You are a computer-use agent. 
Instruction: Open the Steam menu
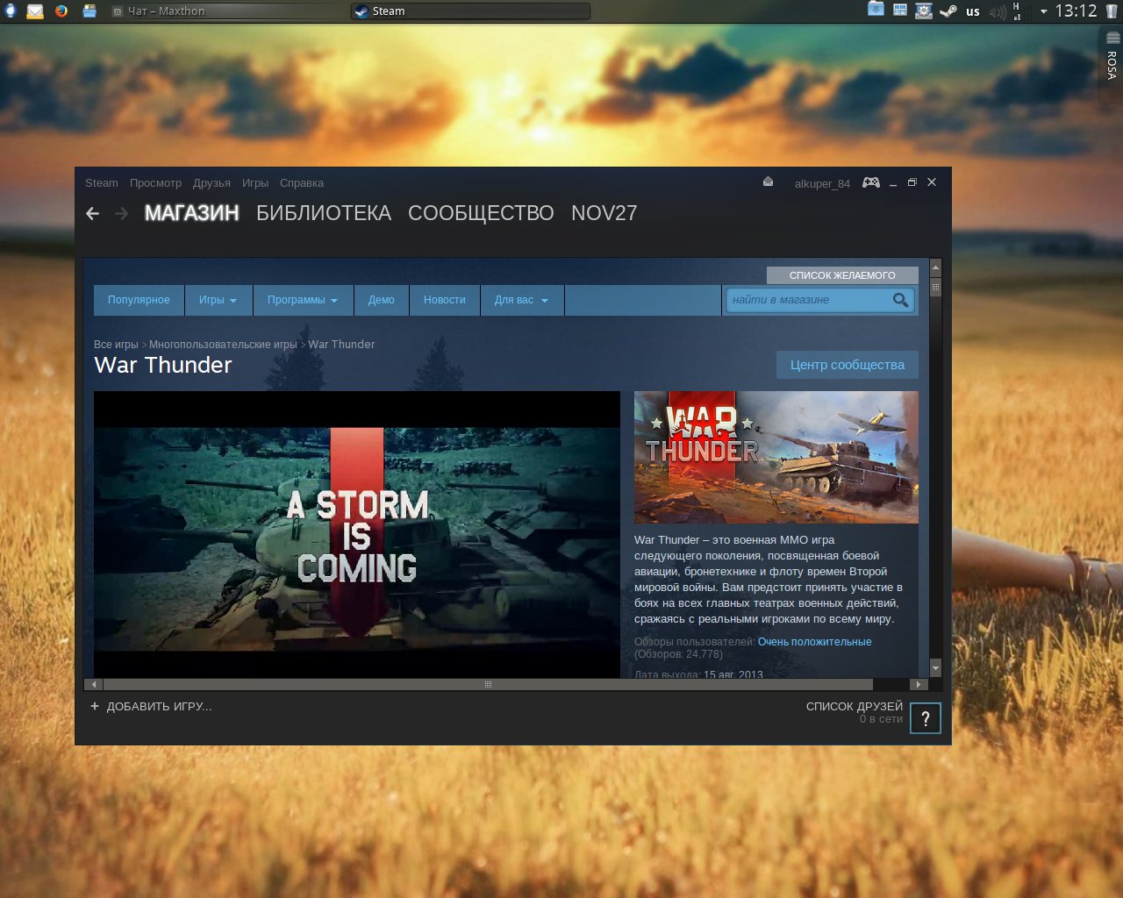(102, 183)
